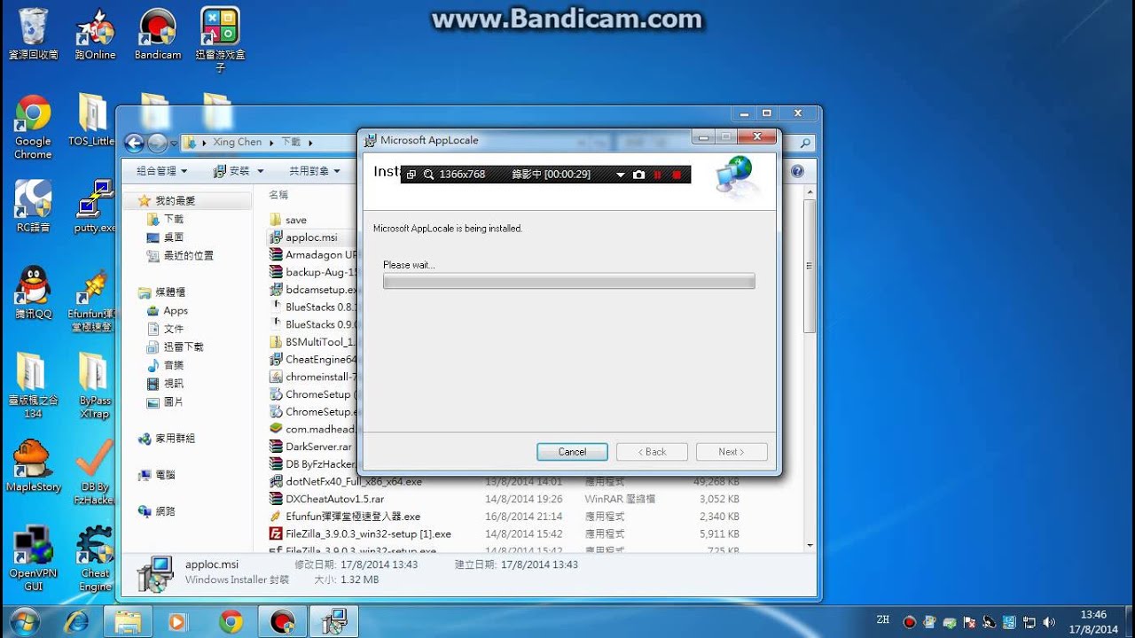Click 安裝 in the Explorer toolbar
The height and width of the screenshot is (638, 1135).
click(239, 170)
